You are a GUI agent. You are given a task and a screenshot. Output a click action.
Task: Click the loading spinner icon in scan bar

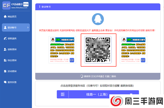pyautogui.click(x=81, y=76)
